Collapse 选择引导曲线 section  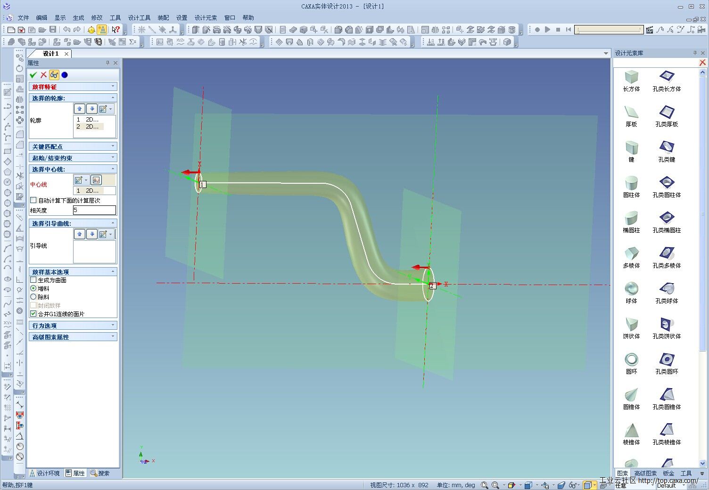73,223
